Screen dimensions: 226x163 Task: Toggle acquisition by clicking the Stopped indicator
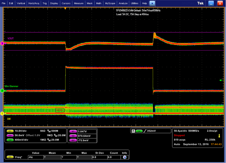[179, 135]
